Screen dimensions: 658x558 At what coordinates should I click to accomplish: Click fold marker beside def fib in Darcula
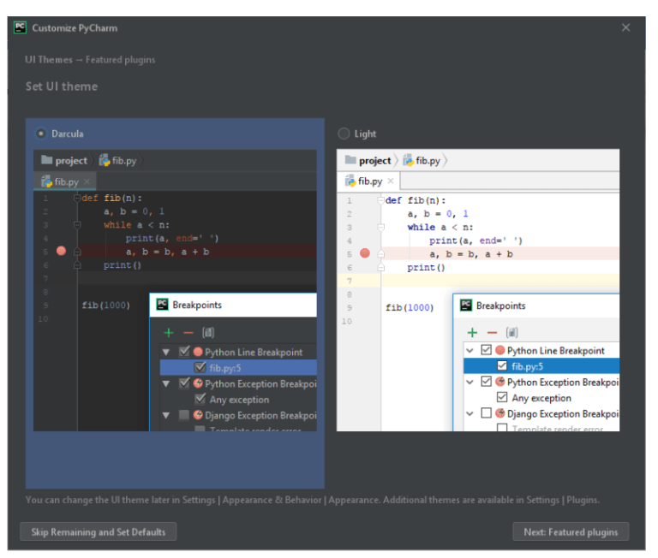pyautogui.click(x=77, y=198)
